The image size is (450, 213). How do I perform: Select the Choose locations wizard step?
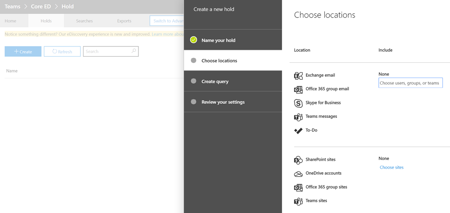coord(219,60)
